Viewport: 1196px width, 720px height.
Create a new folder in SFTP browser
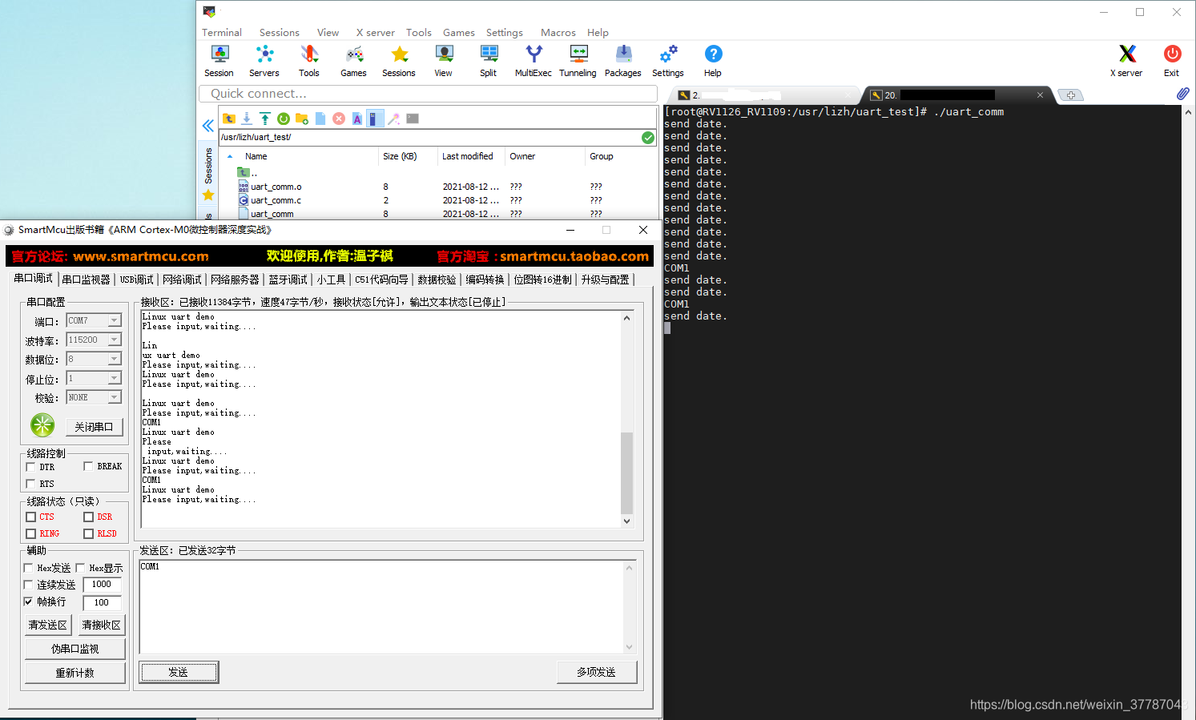(x=302, y=119)
